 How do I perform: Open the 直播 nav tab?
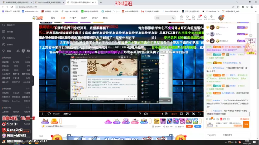point(63,18)
